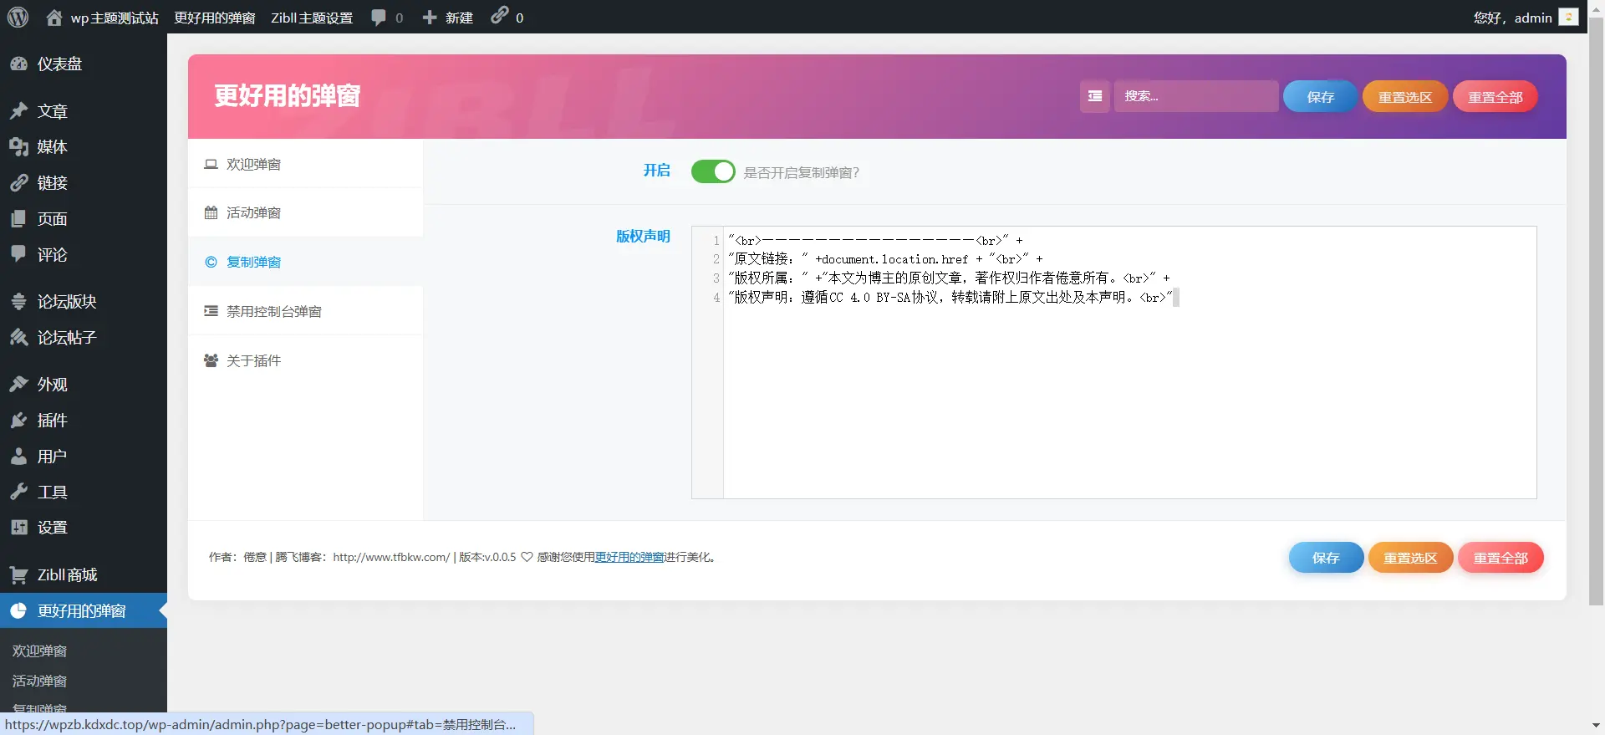This screenshot has height=735, width=1605.
Task: Open 文章 pin icon in sidebar
Action: pos(18,111)
